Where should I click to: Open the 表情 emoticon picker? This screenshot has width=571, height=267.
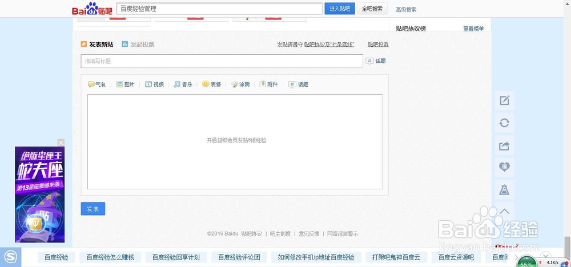(212, 84)
